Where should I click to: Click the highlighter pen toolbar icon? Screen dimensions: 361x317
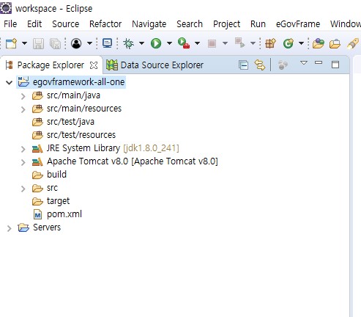(x=353, y=43)
